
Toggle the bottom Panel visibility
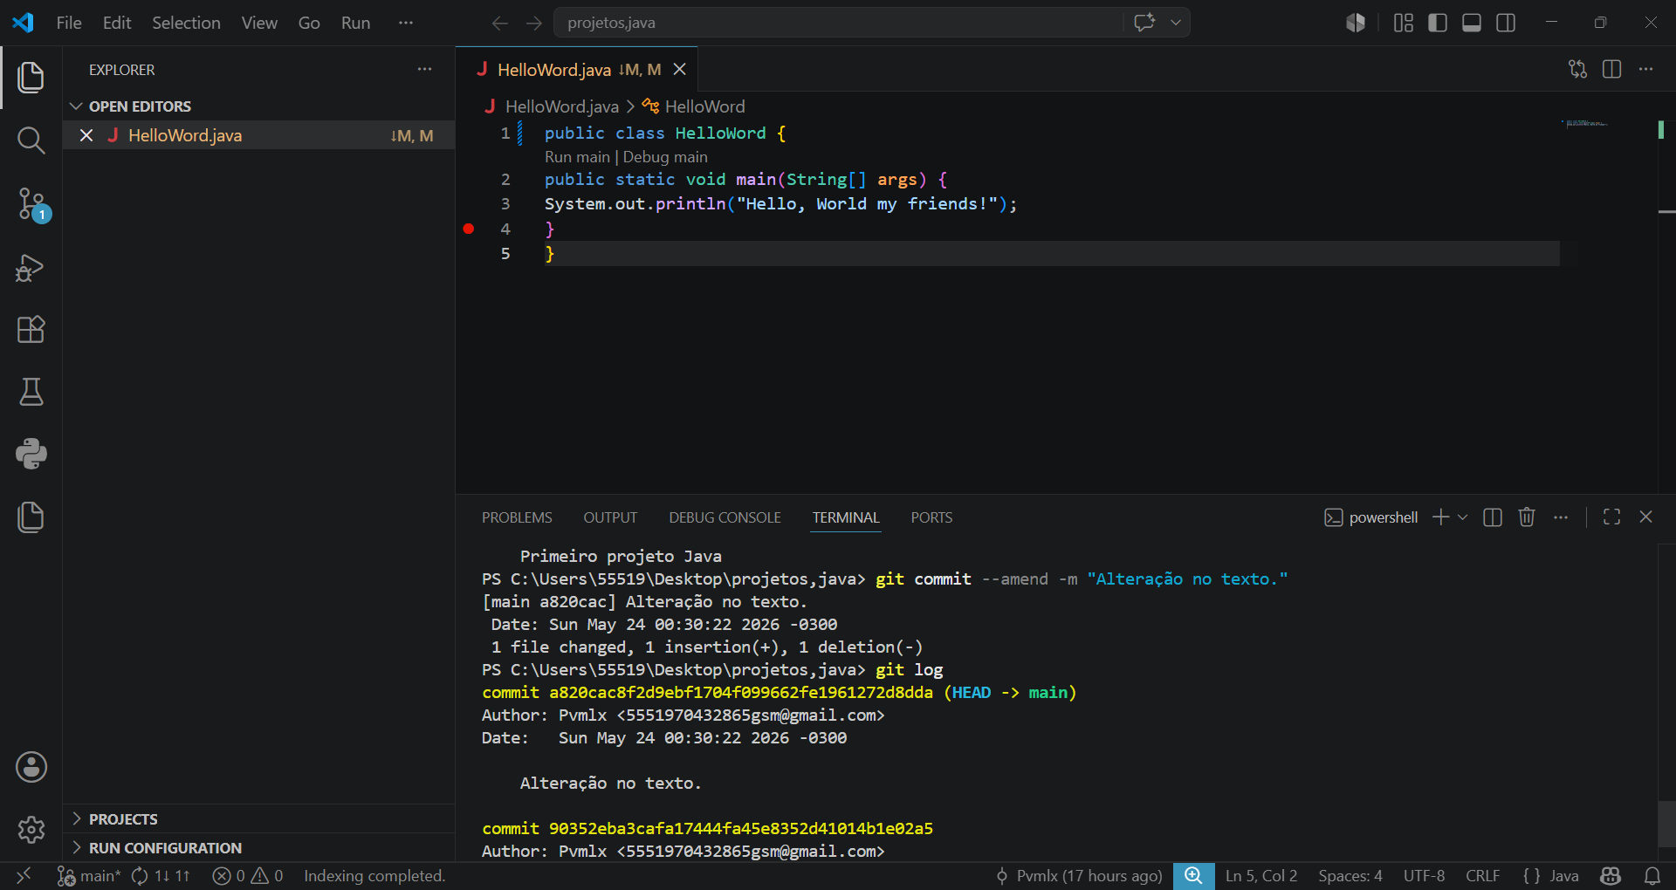(1471, 23)
